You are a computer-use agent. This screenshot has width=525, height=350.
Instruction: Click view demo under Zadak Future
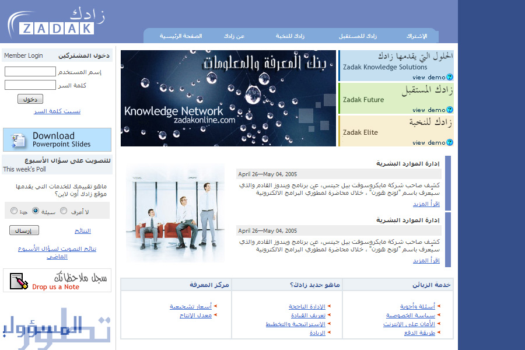(429, 110)
